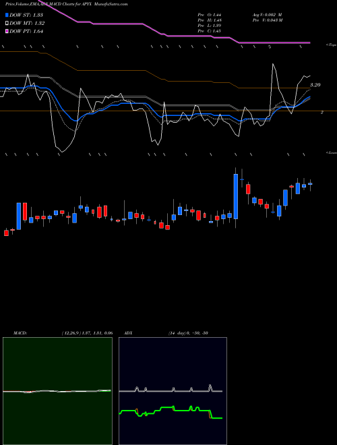Image resolution: width=337 pixels, height=445 pixels.
Task: Select the 'DOW PT: 1.64' legend label
Action: click(x=26, y=32)
